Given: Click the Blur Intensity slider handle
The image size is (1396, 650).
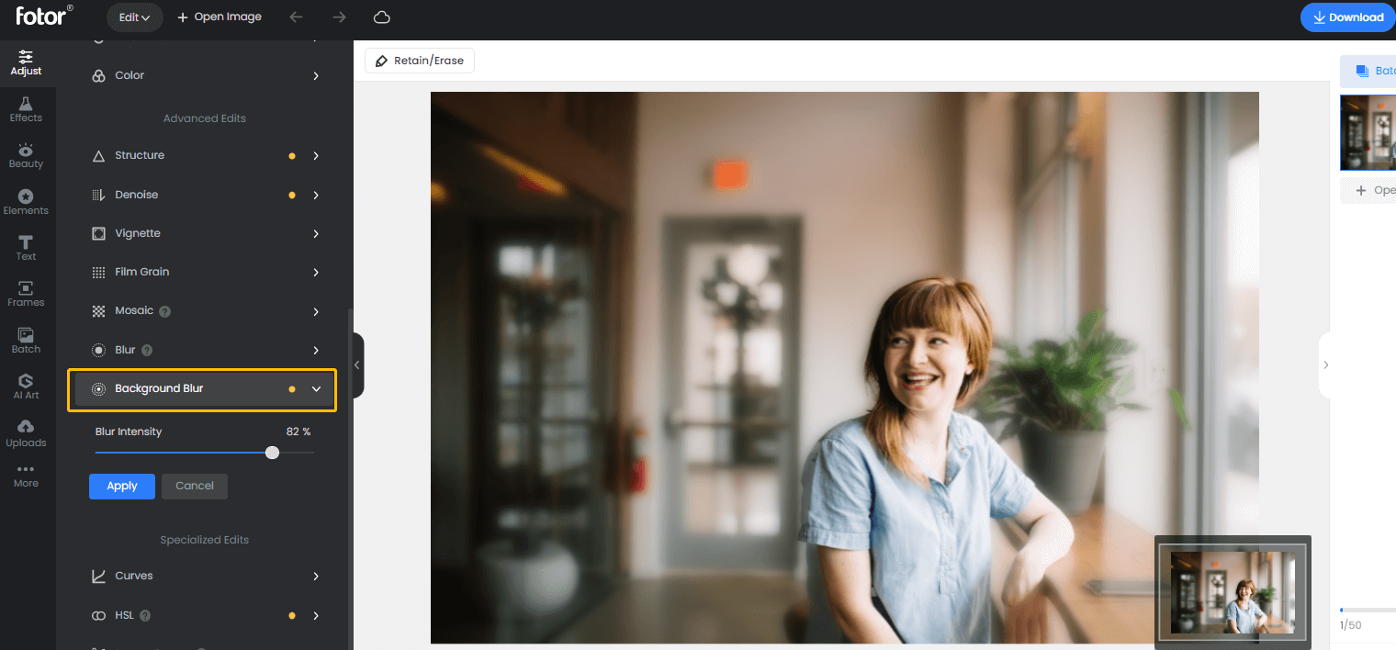Looking at the screenshot, I should pyautogui.click(x=272, y=453).
